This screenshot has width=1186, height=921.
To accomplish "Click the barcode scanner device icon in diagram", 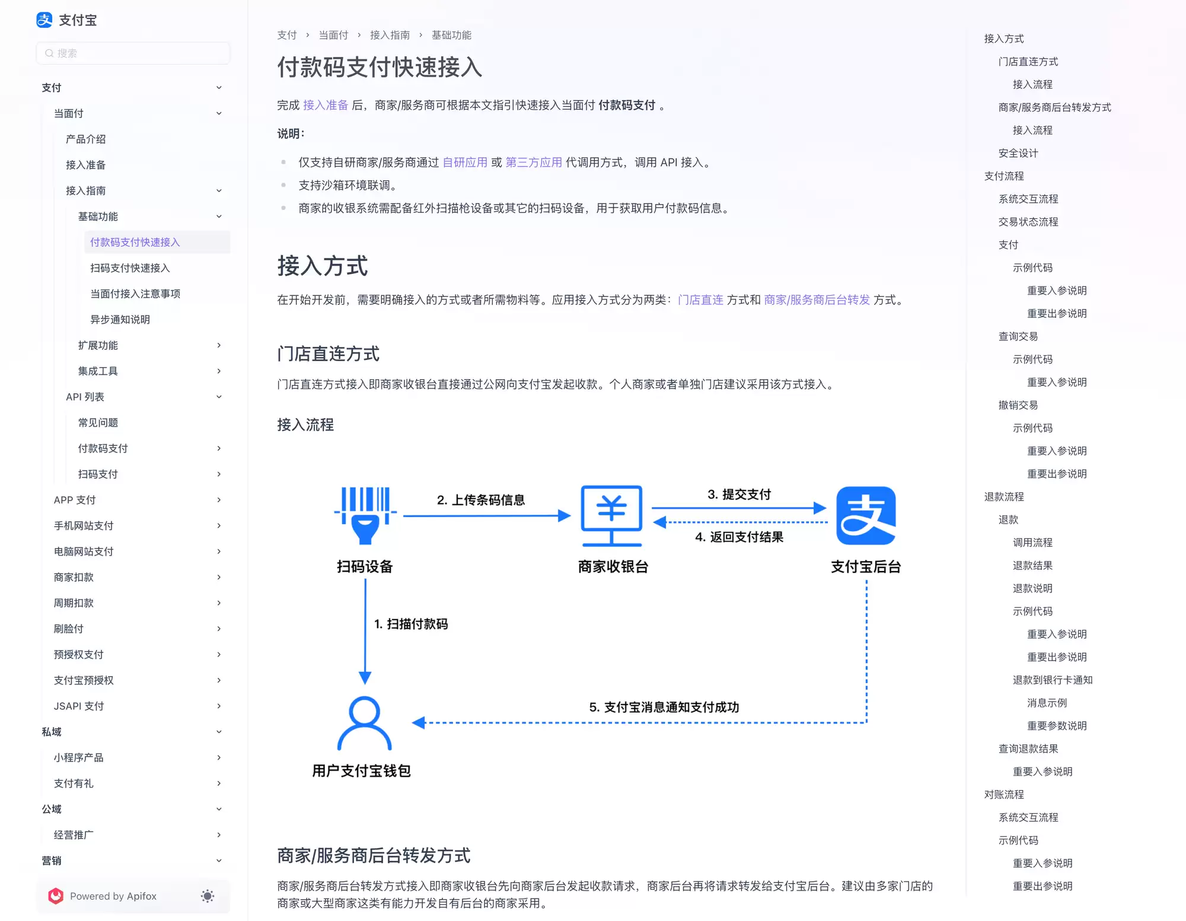I will click(365, 515).
